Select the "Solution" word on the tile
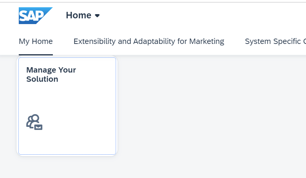 coord(42,79)
